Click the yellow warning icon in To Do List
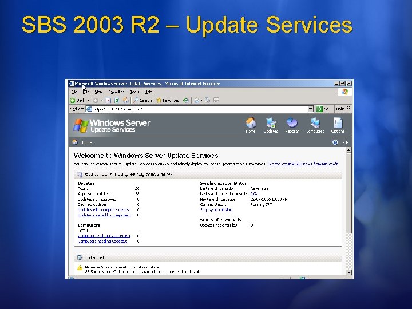Screen dimensions: 412x309 [x=80, y=268]
